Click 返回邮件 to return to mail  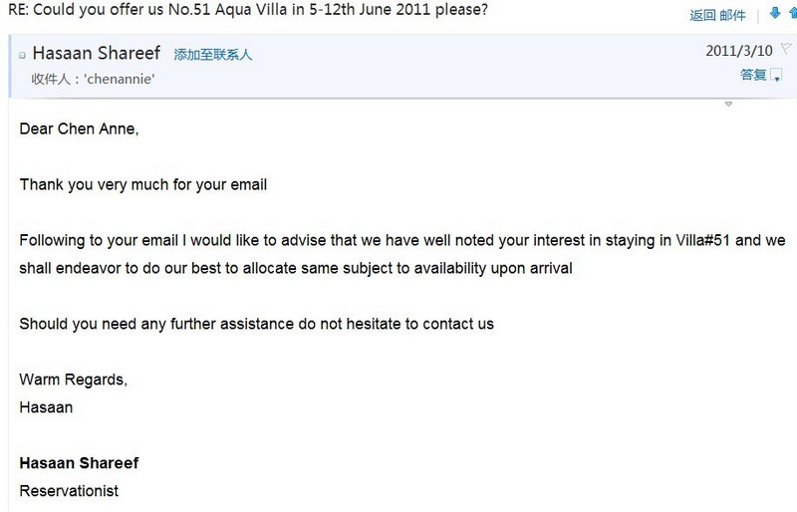click(717, 15)
